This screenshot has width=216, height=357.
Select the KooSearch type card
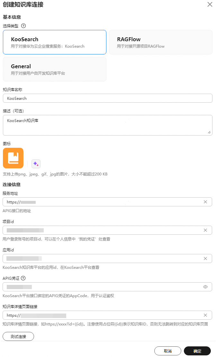55,42
